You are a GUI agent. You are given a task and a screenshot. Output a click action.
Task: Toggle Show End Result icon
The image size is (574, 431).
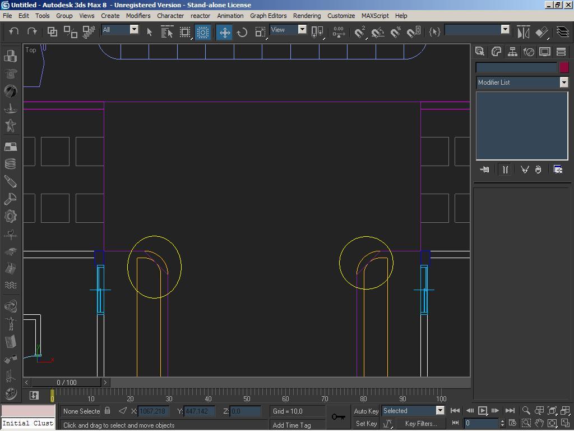(x=505, y=169)
